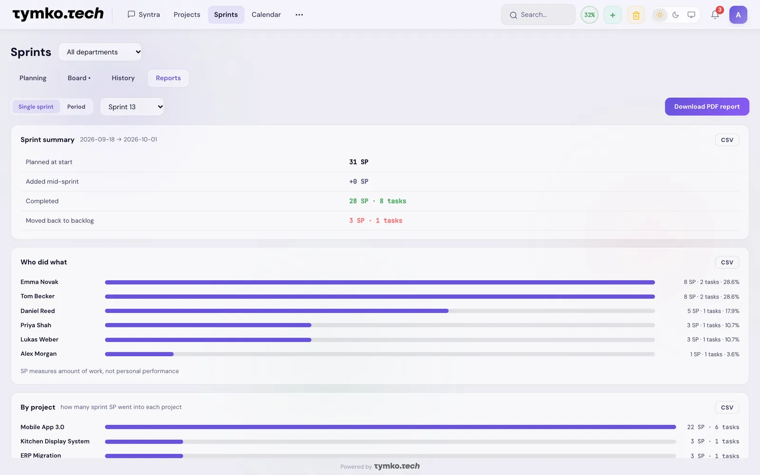Image resolution: width=760 pixels, height=475 pixels.
Task: Click Mobile App 3.0 project label
Action: coord(42,427)
